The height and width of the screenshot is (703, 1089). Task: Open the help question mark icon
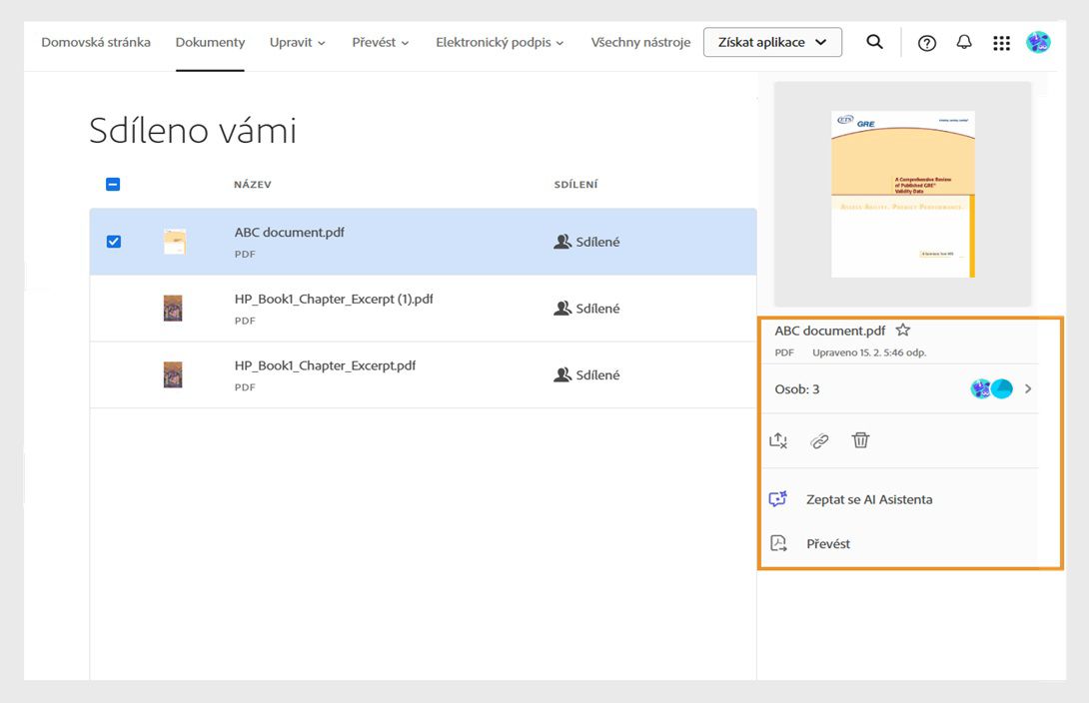[926, 42]
